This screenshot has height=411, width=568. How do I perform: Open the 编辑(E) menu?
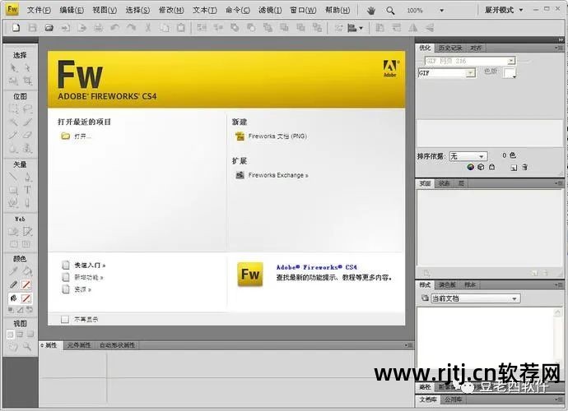coord(72,10)
